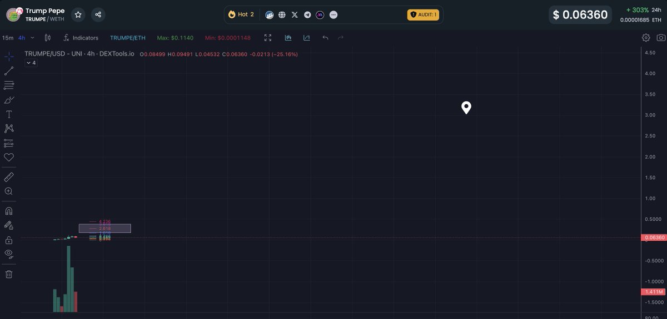Screen dimensions: 667x319
Task: Select the ruler measure tool
Action: click(9, 177)
